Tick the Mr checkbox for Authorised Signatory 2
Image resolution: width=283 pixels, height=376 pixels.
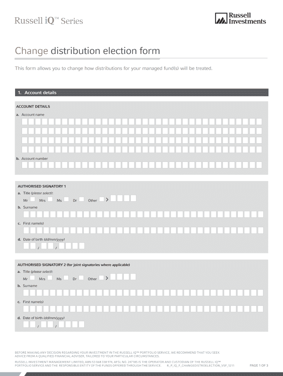click(32, 278)
